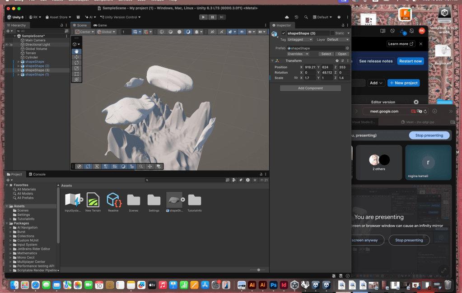Open the Undo History clock icon
Viewport: 462px width, 293px height.
[296, 17]
